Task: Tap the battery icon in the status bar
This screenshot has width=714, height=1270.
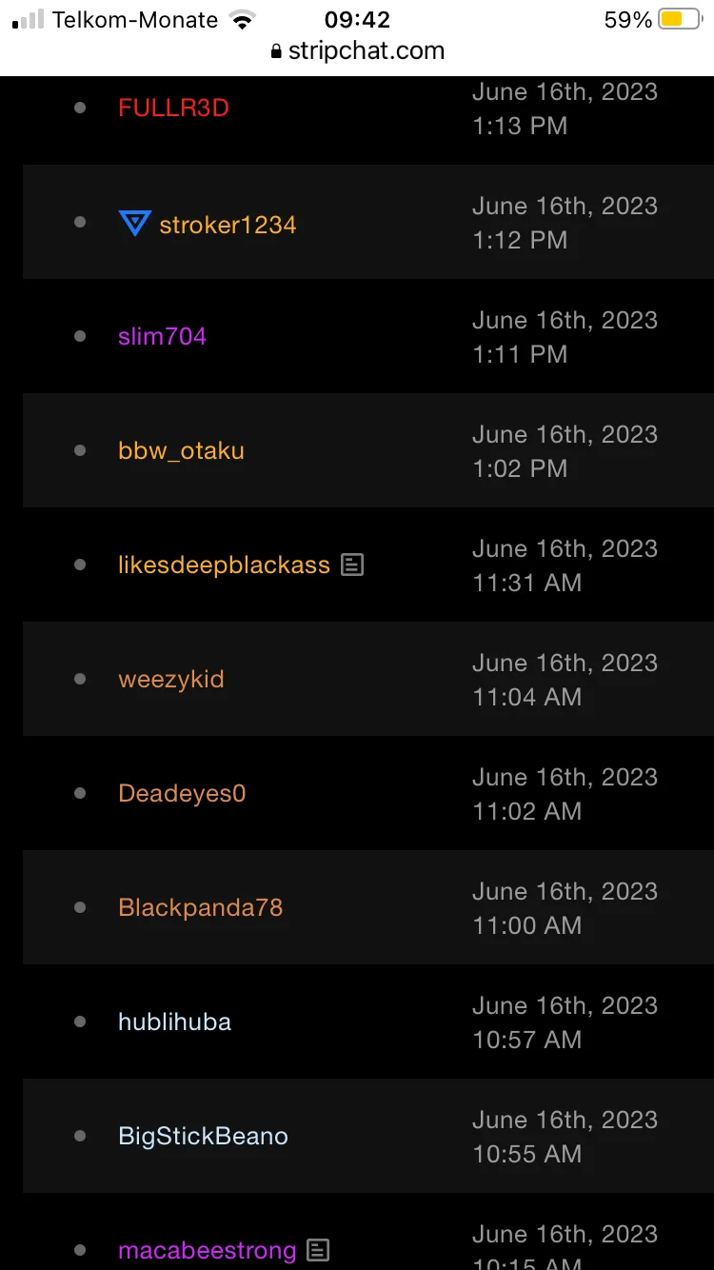Action: pos(680,20)
